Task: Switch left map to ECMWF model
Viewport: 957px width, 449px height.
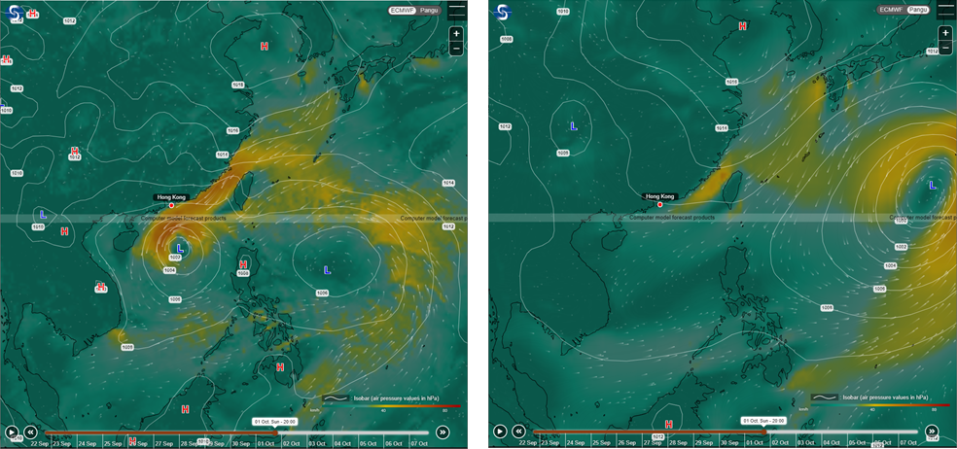Action: point(401,10)
